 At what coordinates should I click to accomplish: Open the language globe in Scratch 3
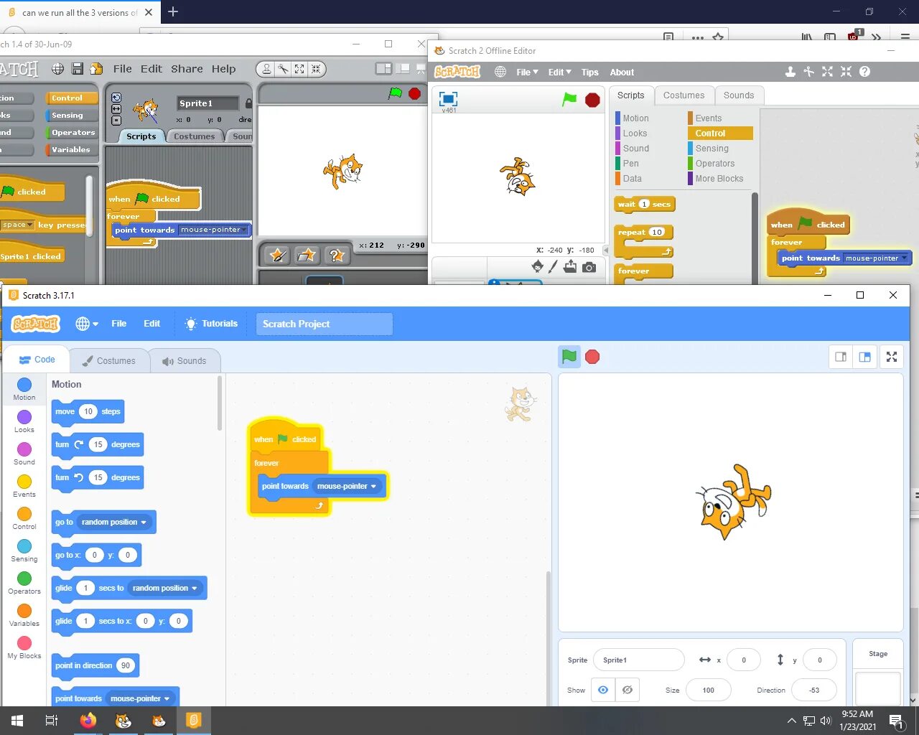coord(87,324)
